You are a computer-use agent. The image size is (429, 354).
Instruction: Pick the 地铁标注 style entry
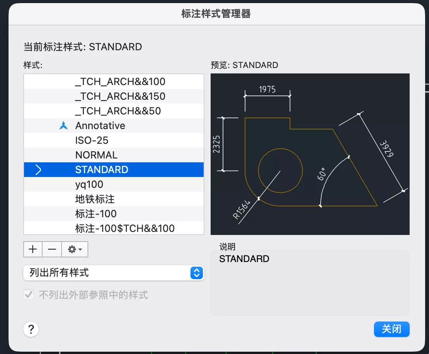(95, 199)
